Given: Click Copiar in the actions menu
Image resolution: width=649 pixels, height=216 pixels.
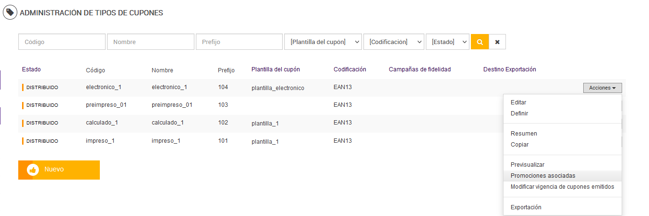Looking at the screenshot, I should (519, 145).
